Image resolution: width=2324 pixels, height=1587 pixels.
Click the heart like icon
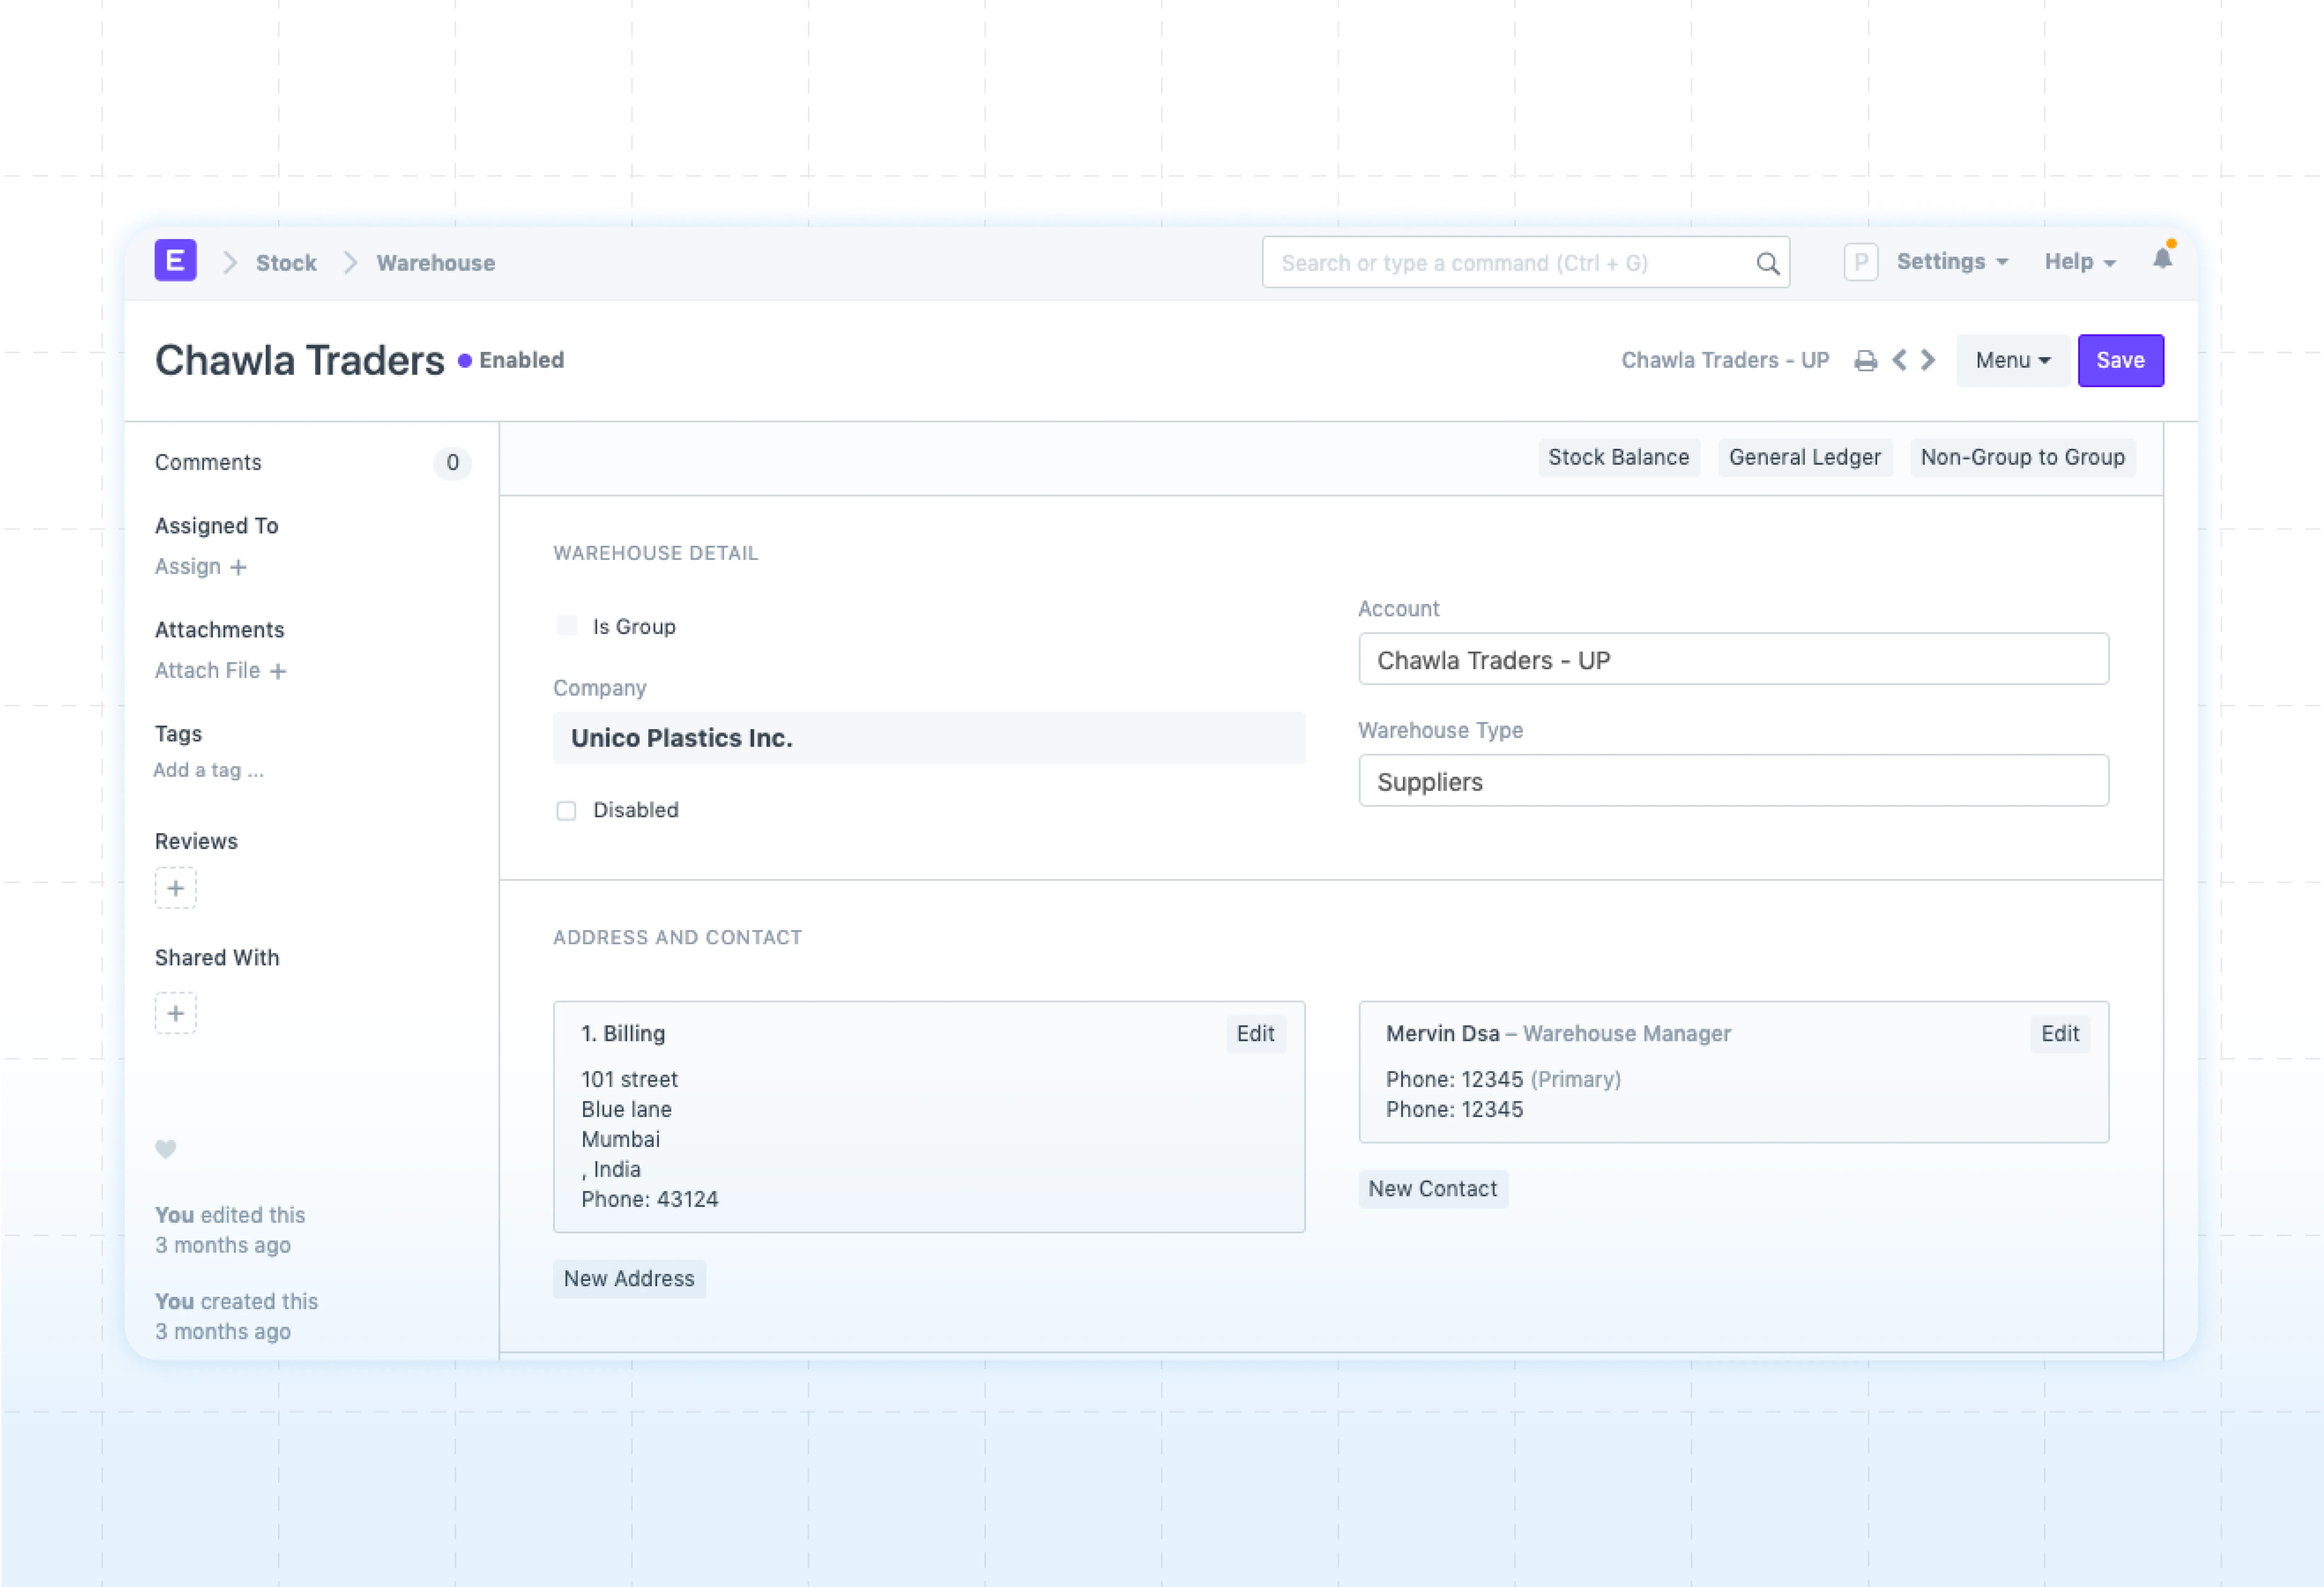[x=166, y=1148]
